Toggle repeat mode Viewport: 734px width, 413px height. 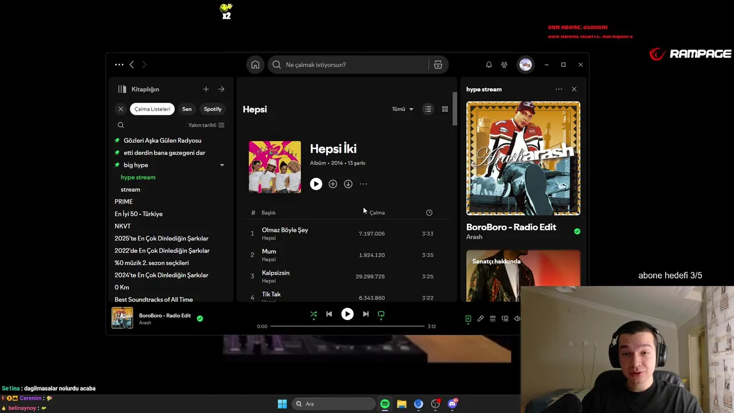point(381,314)
